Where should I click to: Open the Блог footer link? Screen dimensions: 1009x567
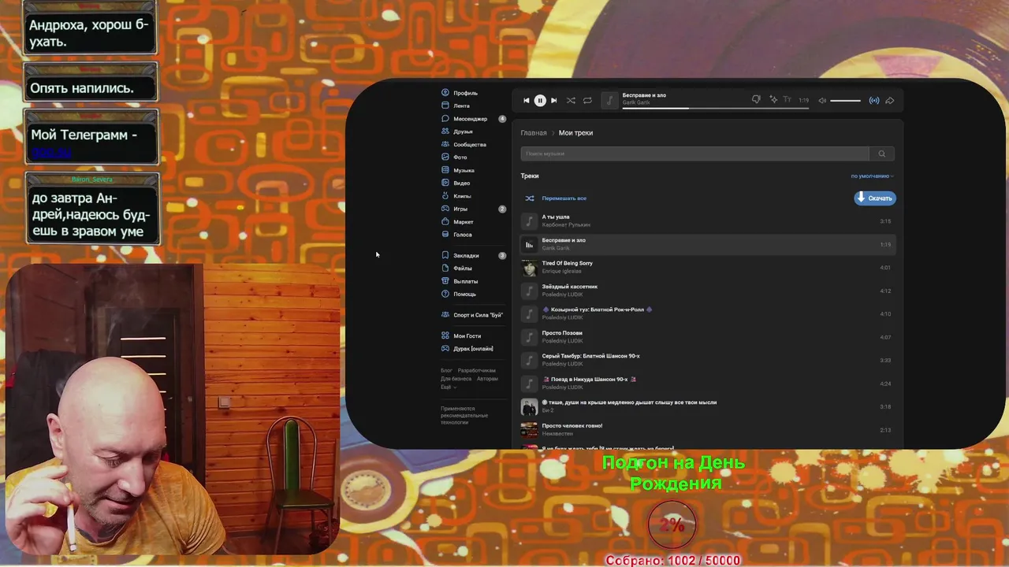pyautogui.click(x=446, y=370)
